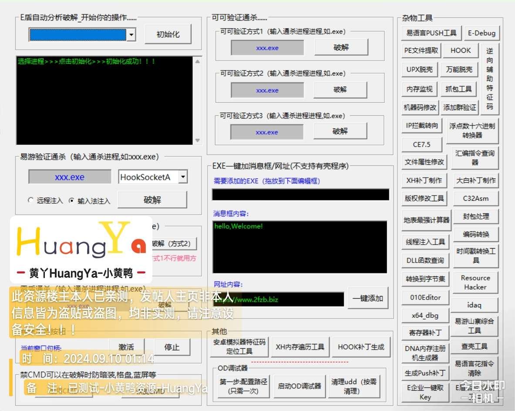515x411 pixels.
Task: Click 添加群验证 button
Action: [459, 108]
